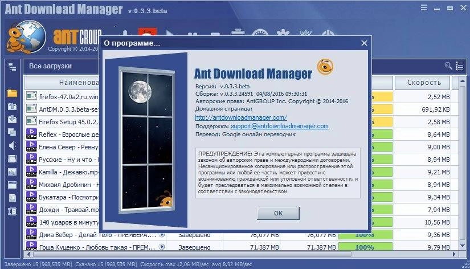Click the vertical scrollbar up arrow

[x=463, y=81]
